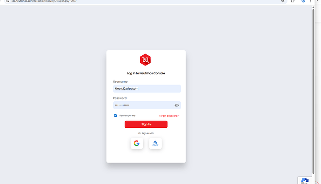321x184 pixels.
Task: Click the scrollbar up arrow
Action: coord(313,7)
